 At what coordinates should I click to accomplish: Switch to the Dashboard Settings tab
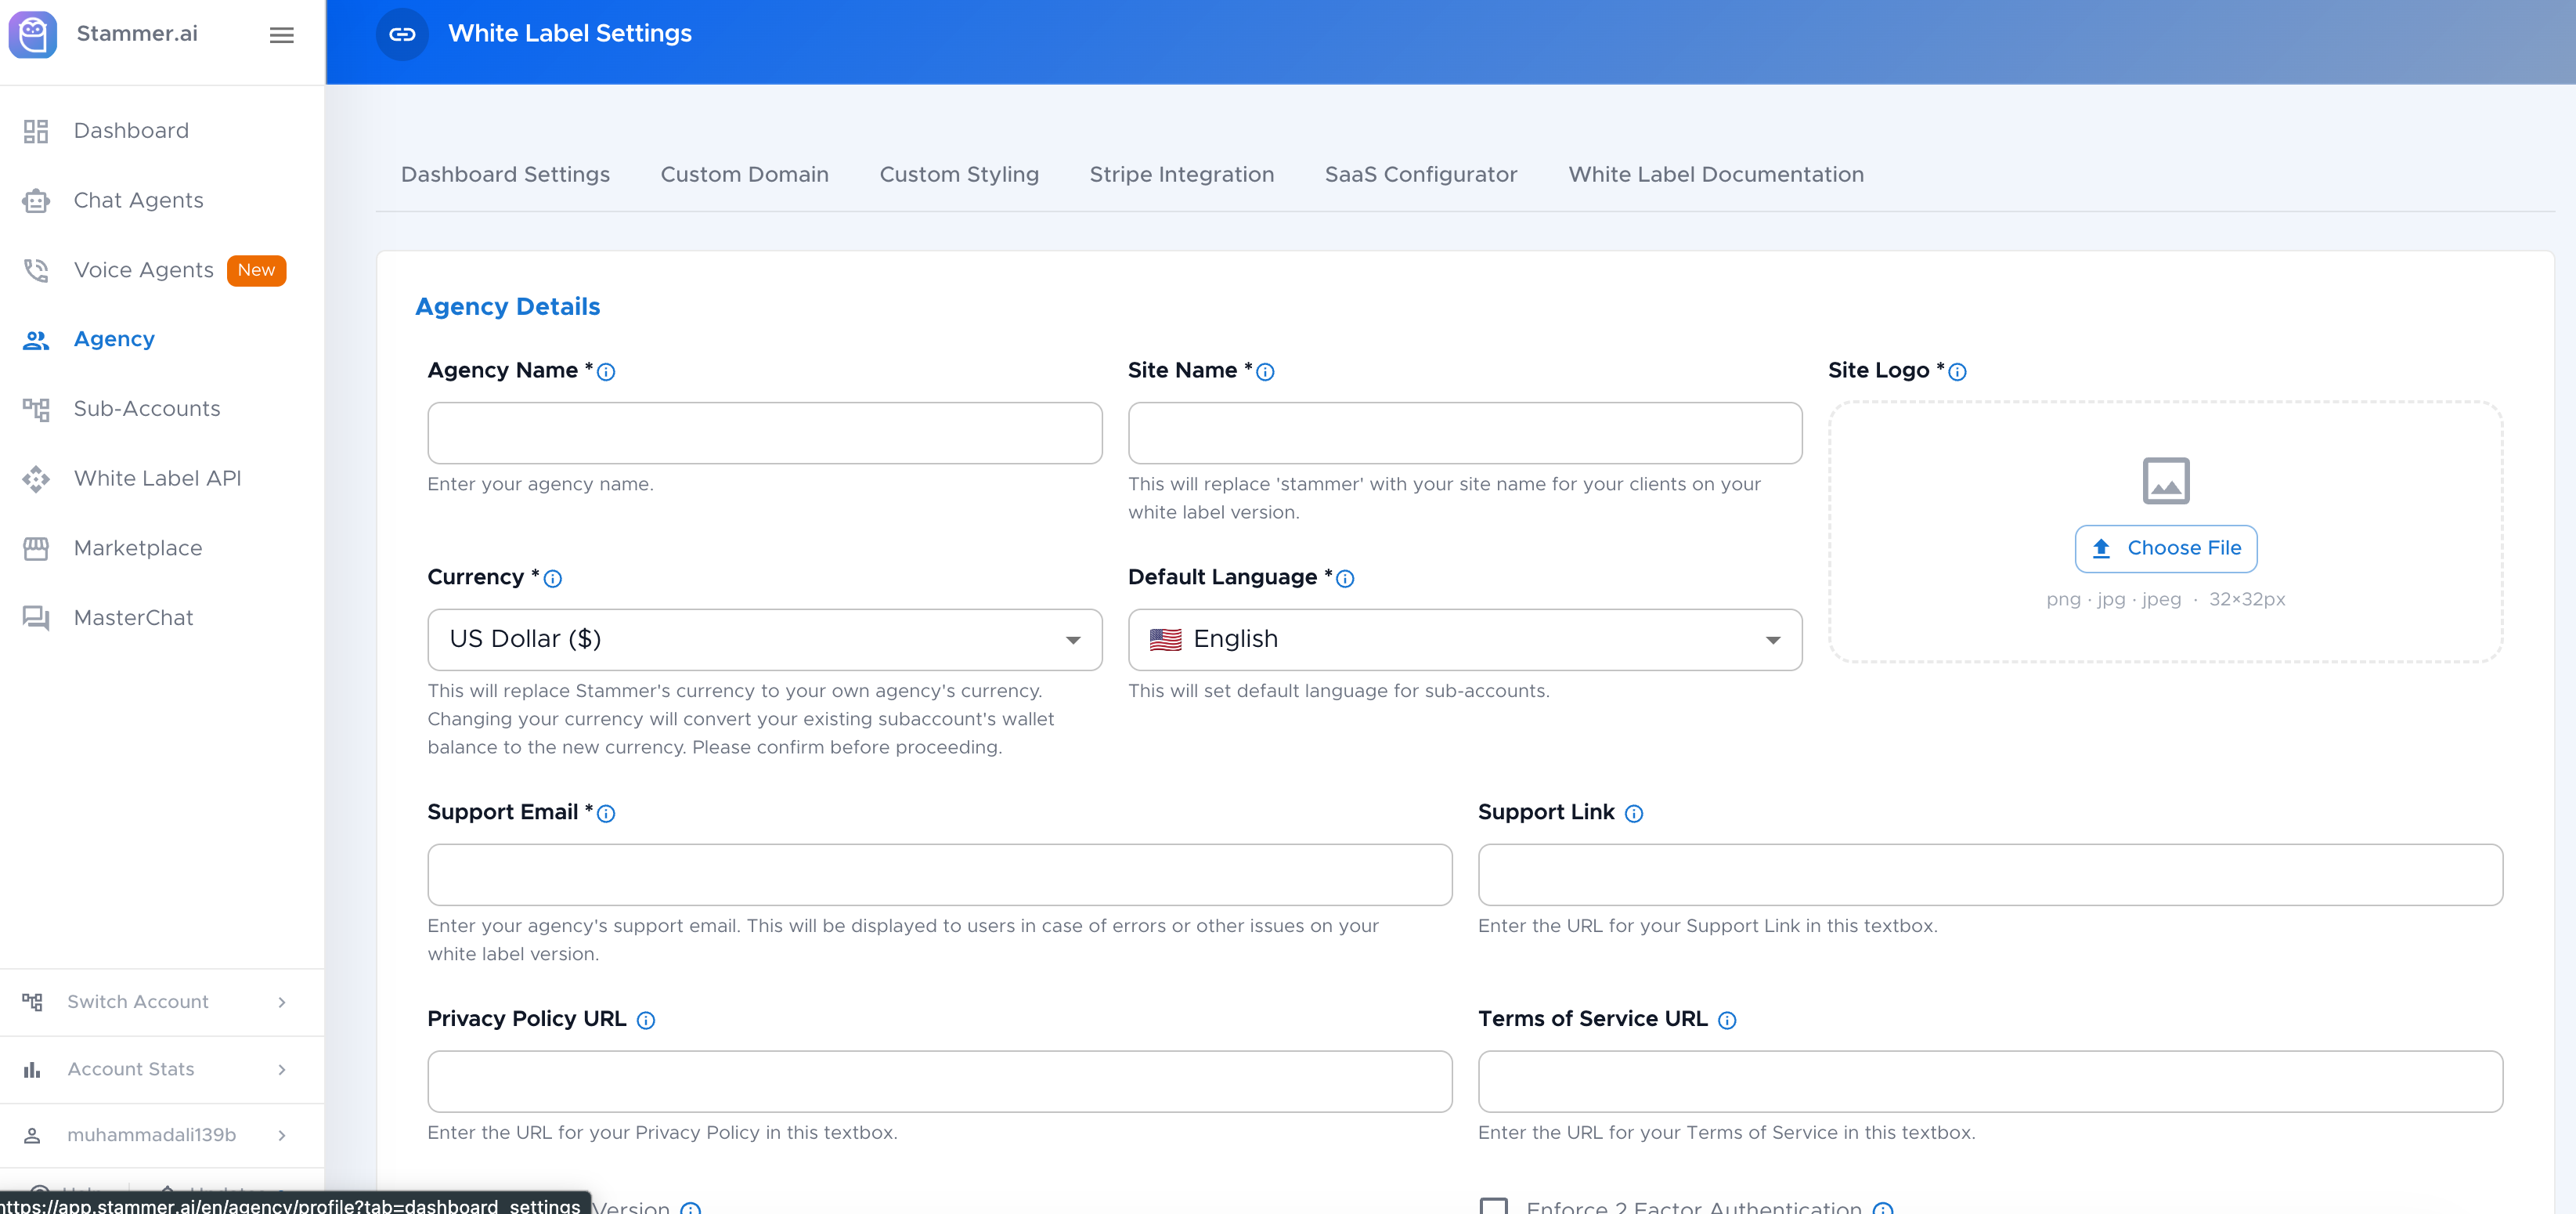pos(505,175)
